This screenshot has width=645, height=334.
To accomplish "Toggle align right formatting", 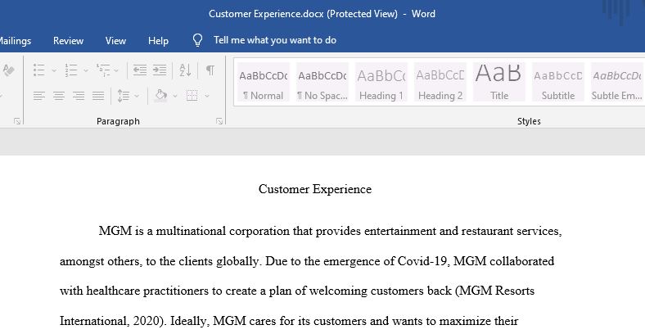I will click(78, 96).
